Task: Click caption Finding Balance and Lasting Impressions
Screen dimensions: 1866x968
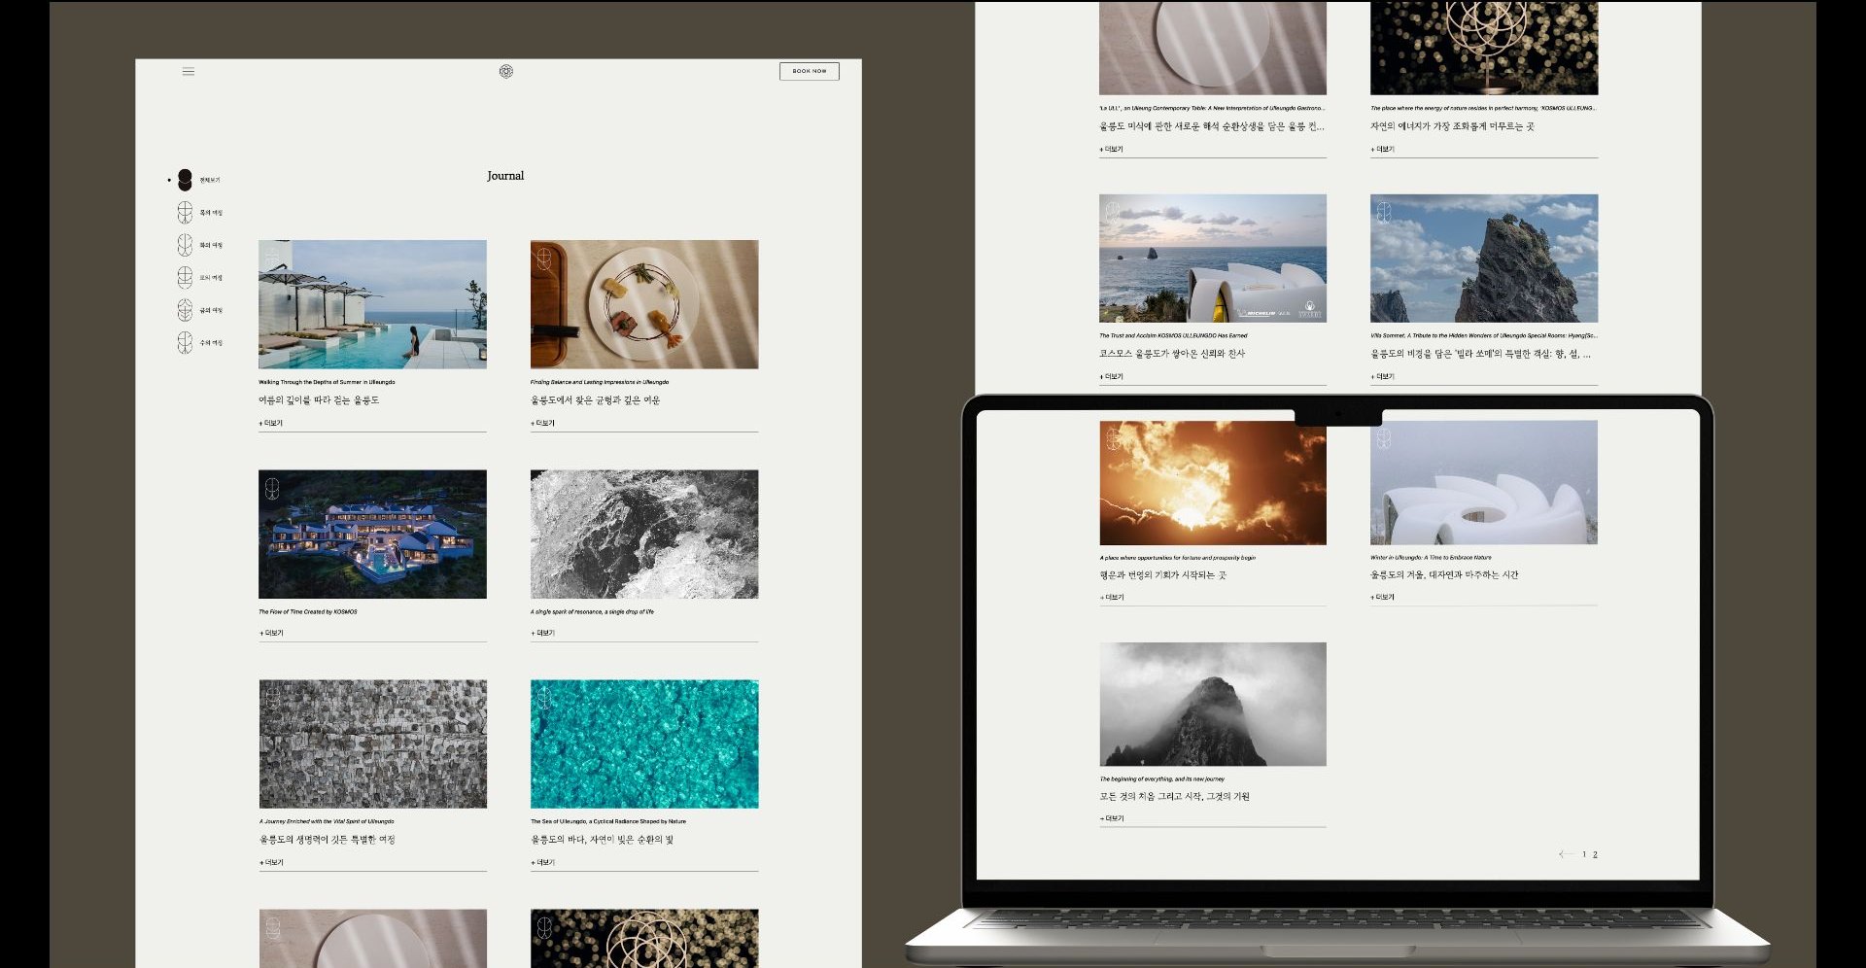Action: [600, 382]
